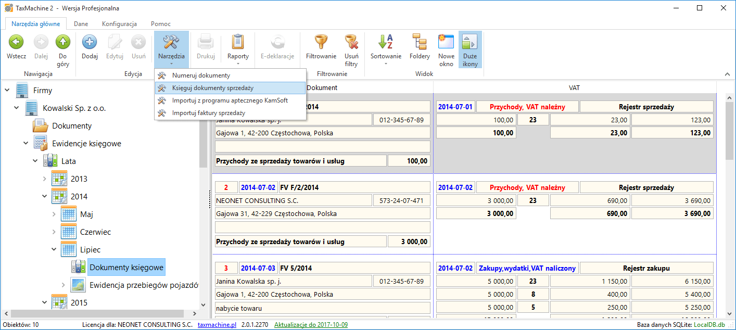This screenshot has height=330, width=736.
Task: Click the green Wstecz back arrow icon
Action: click(16, 43)
